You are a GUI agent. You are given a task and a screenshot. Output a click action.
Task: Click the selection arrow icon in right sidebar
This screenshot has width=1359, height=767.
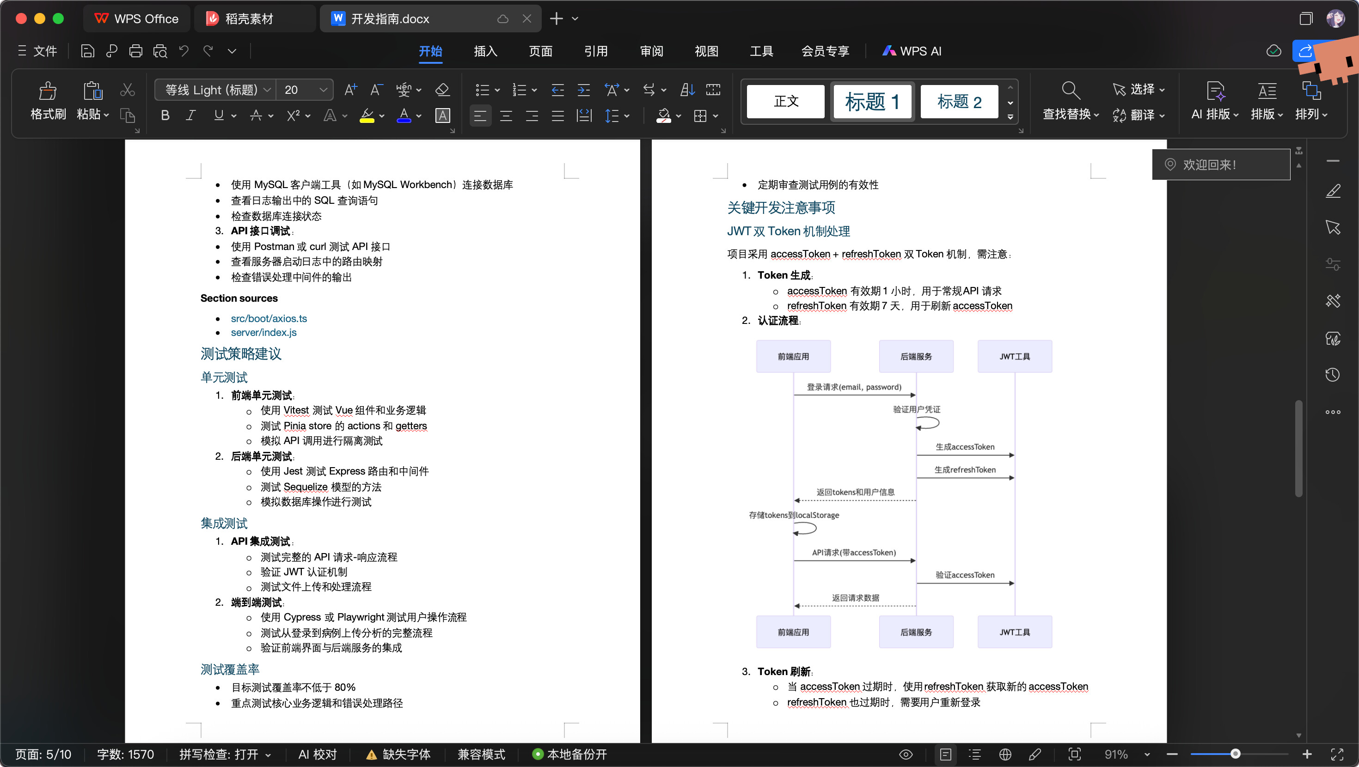point(1333,227)
